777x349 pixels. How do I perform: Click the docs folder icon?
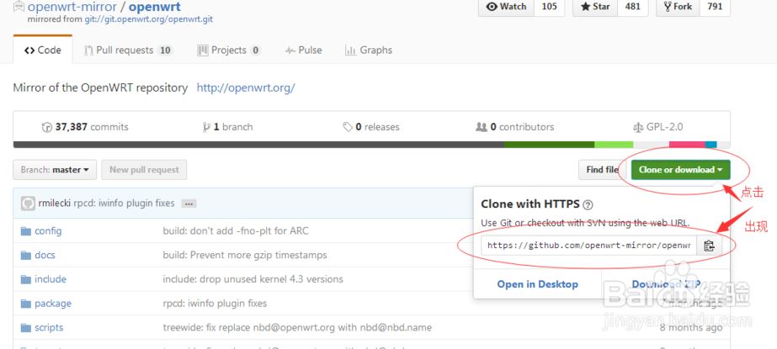tap(25, 255)
